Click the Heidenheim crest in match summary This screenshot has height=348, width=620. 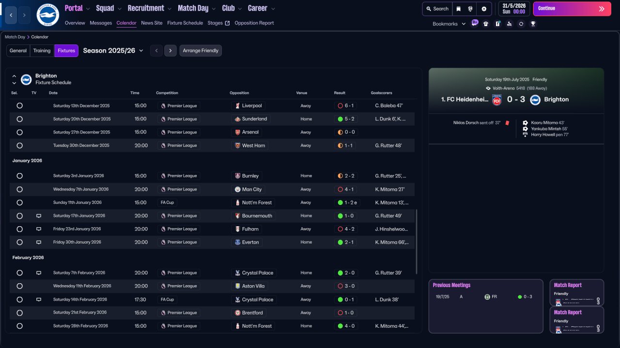point(496,100)
